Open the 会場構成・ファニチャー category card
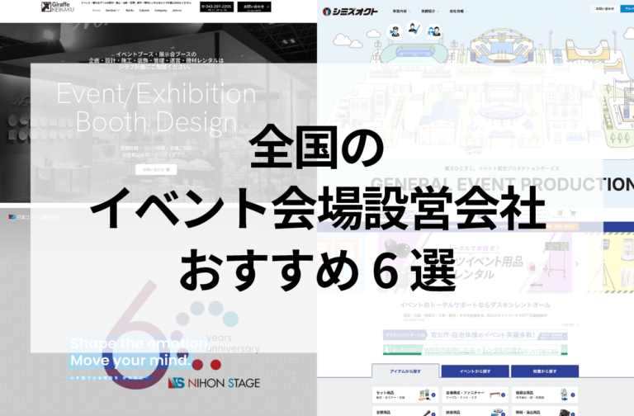 [475, 395]
